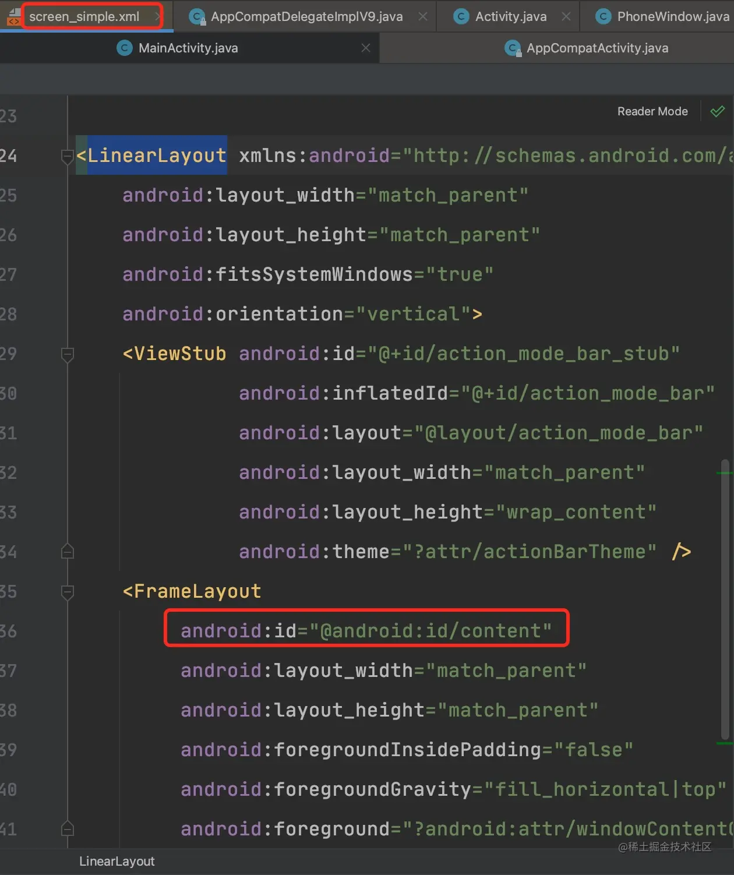Collapse the LinearLayout tag fold marker
This screenshot has height=875, width=734.
[68, 156]
